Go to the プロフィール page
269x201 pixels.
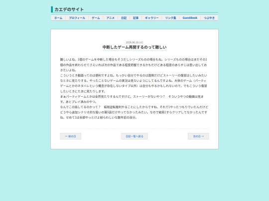click(x=77, y=18)
